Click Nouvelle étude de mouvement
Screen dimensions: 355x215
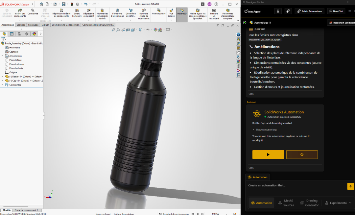pos(144,14)
